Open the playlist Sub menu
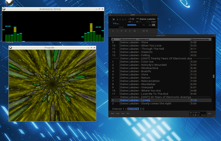 [x=118, y=113]
